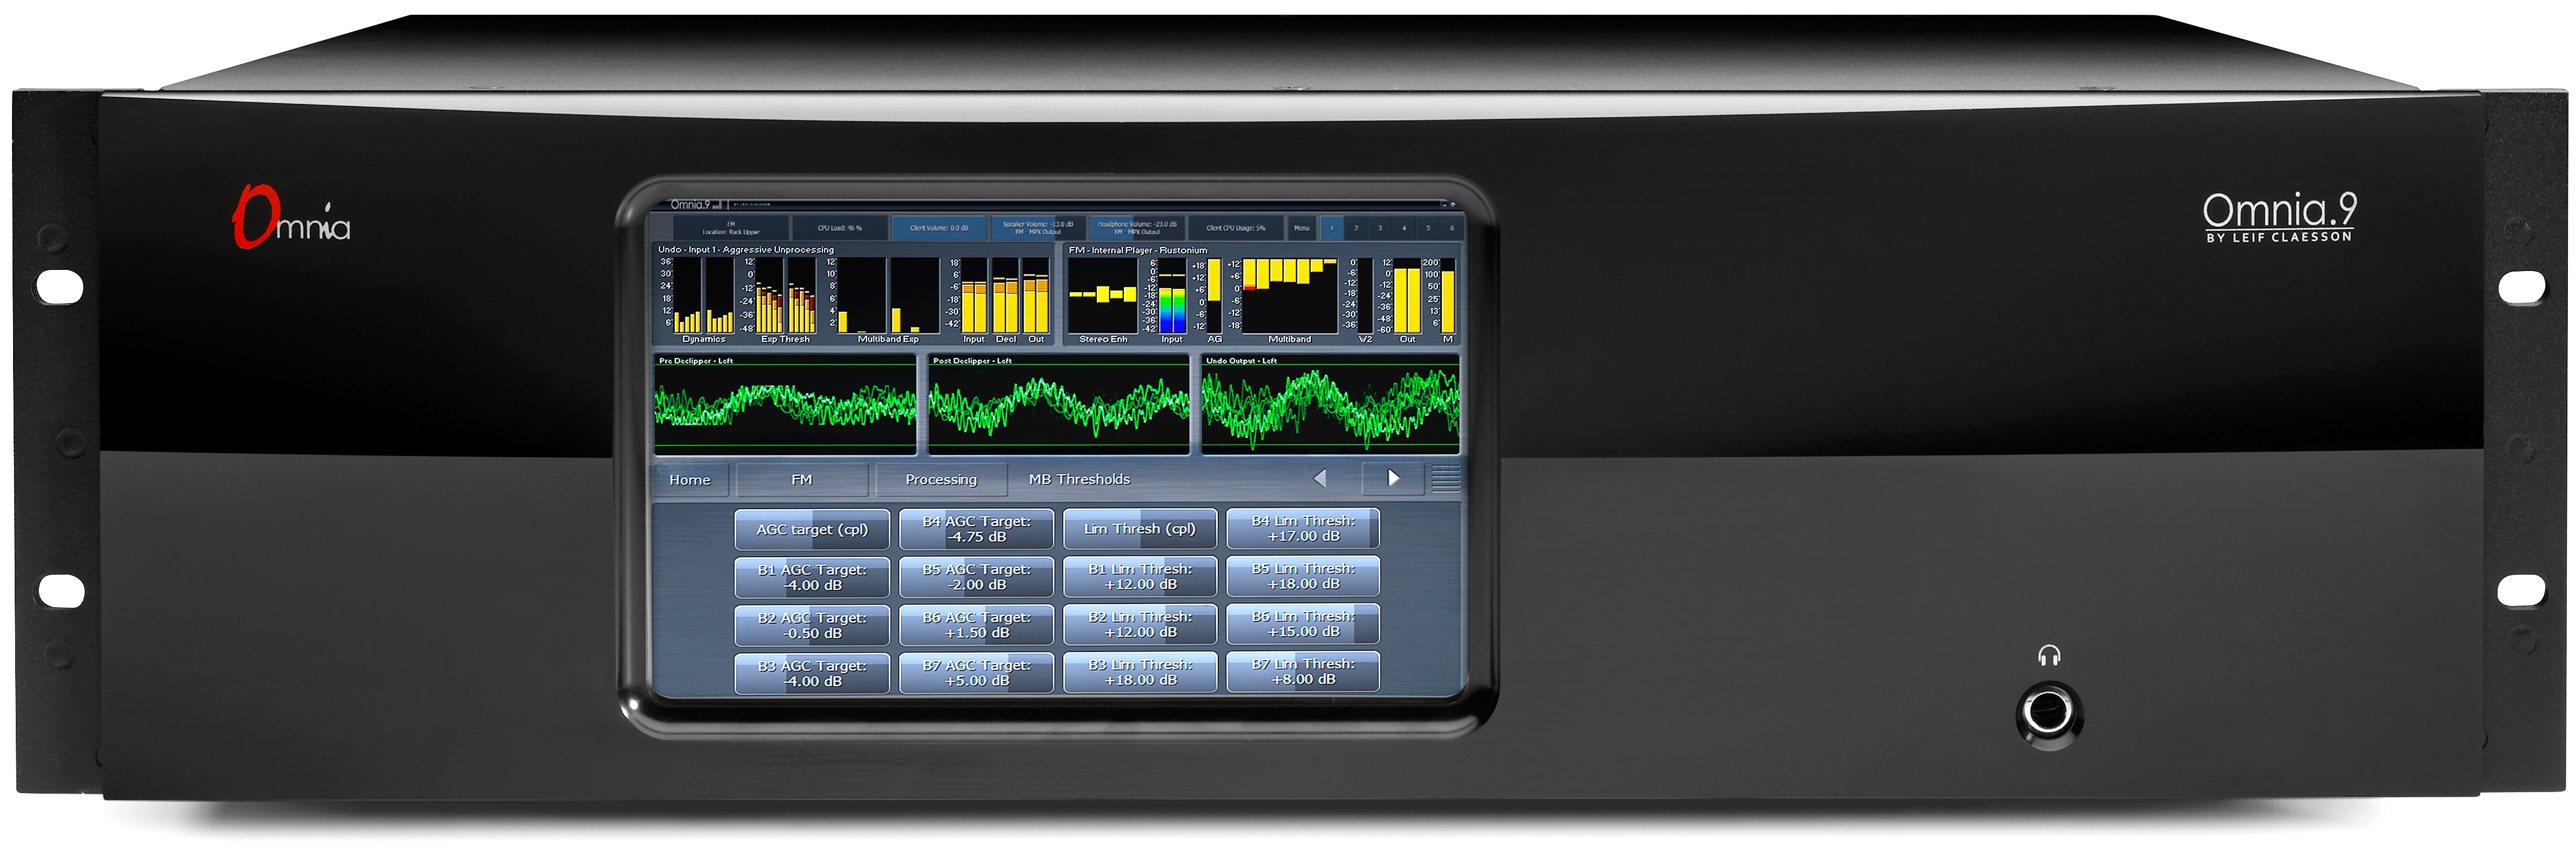Adjust the B3 AGC Target -4.00 dB slider
2576x857 pixels.
click(811, 673)
